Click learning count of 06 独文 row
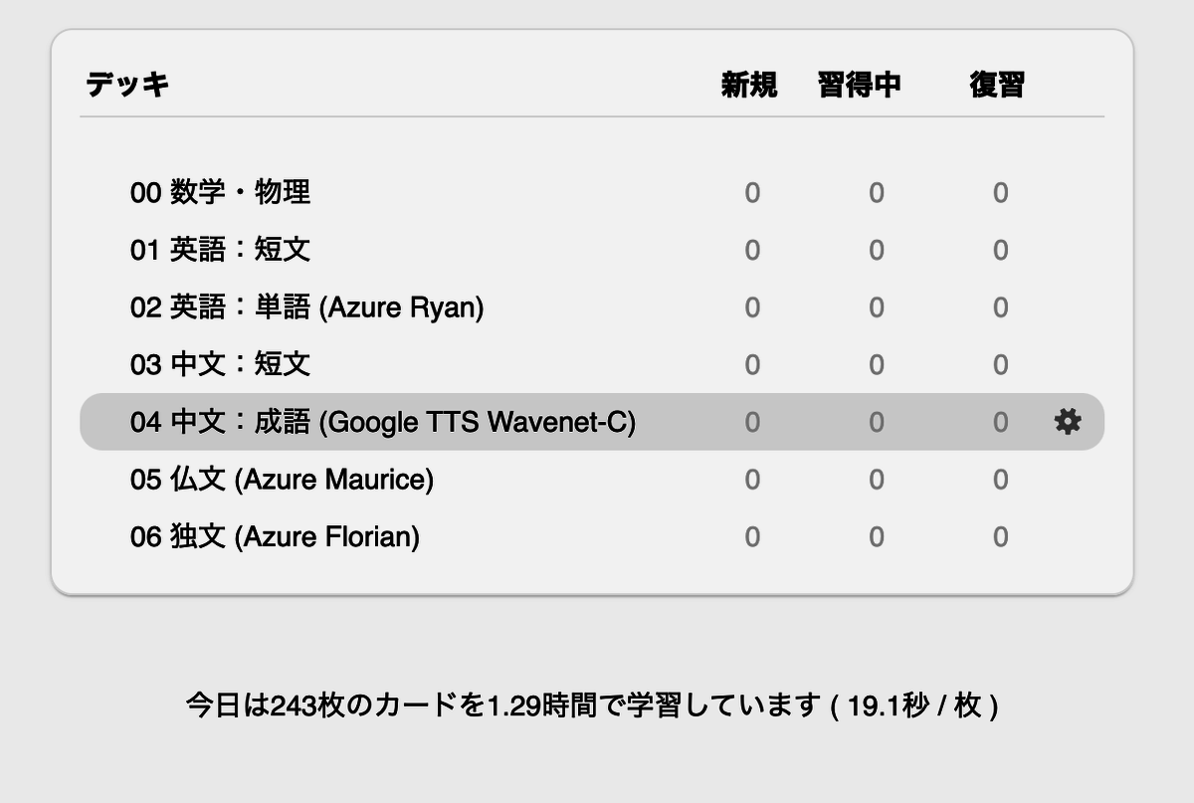This screenshot has width=1194, height=803. click(877, 538)
